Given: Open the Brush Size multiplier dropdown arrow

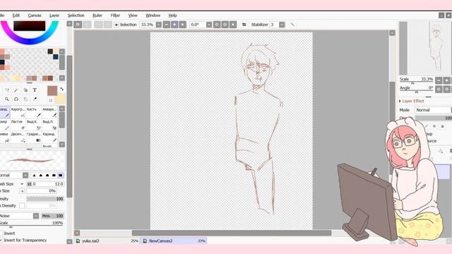Looking at the screenshot, I should click(x=22, y=183).
